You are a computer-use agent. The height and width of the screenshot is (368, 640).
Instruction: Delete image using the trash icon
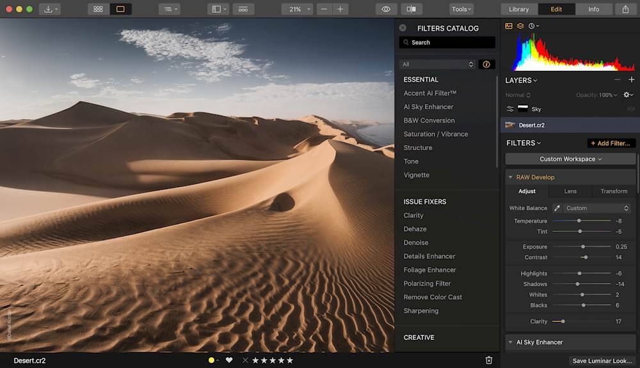point(489,360)
